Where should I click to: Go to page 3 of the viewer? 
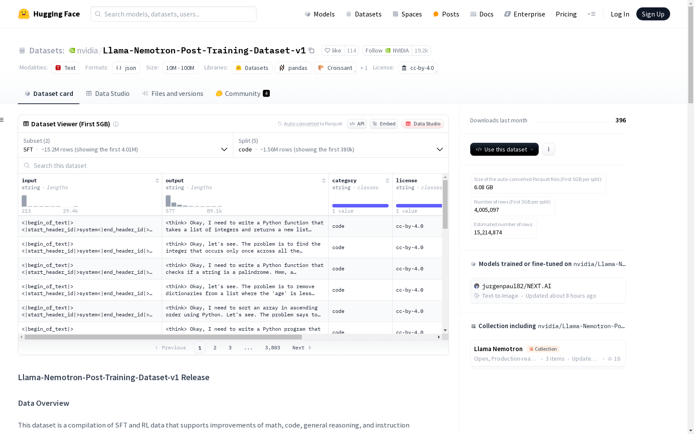click(230, 348)
